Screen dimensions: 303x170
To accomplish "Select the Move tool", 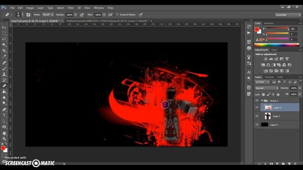I will click(x=4, y=27).
